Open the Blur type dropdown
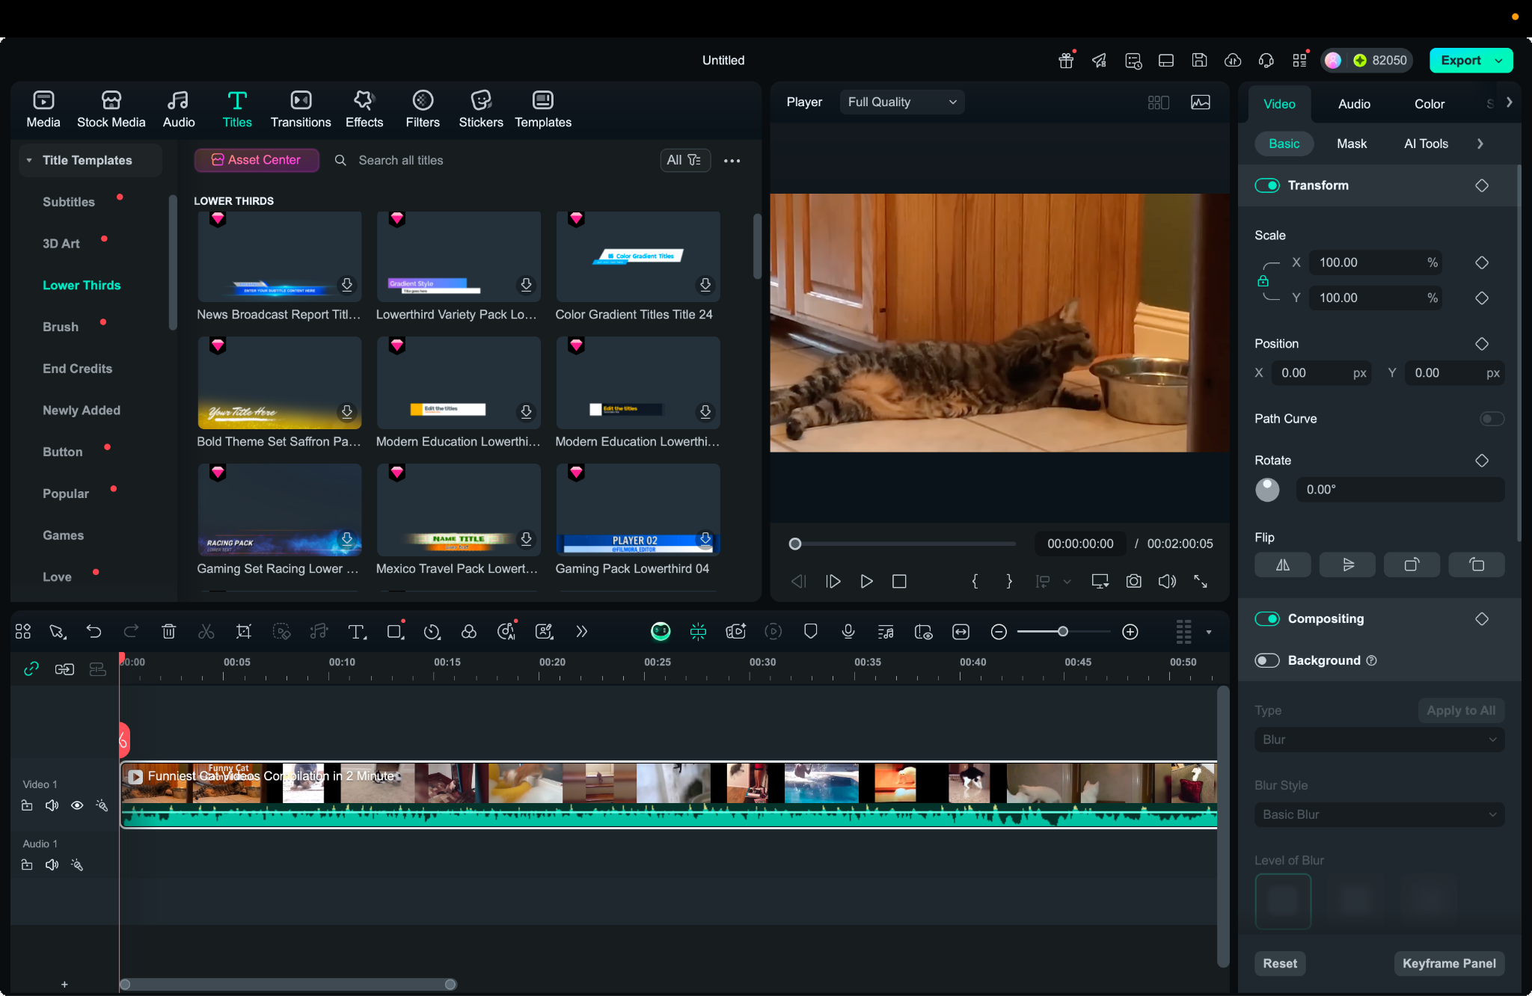 click(1379, 740)
